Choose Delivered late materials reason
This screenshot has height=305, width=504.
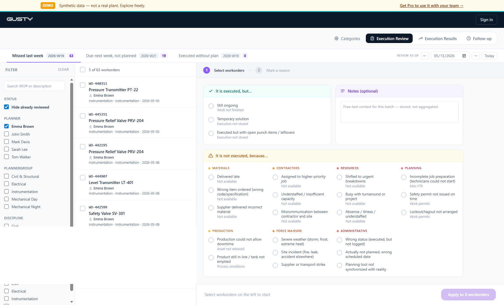[x=211, y=177]
